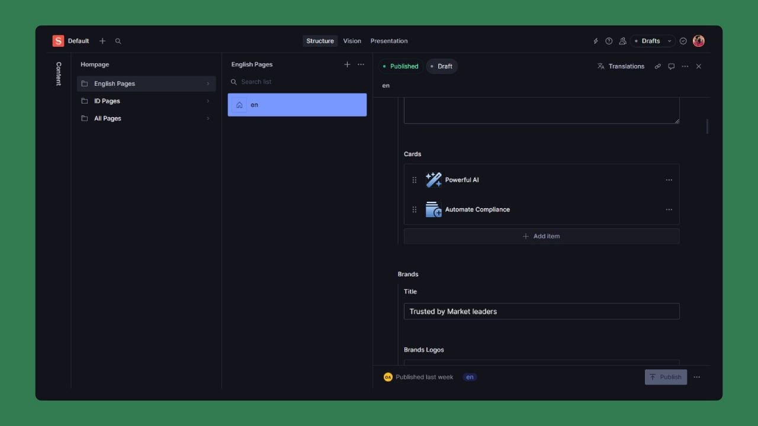This screenshot has height=426, width=758.
Task: Open the help question mark icon
Action: pos(609,41)
